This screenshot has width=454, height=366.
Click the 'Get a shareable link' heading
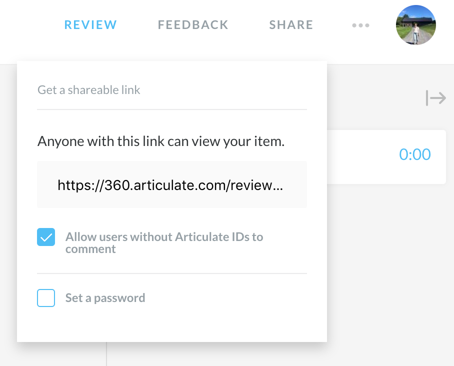pyautogui.click(x=88, y=90)
